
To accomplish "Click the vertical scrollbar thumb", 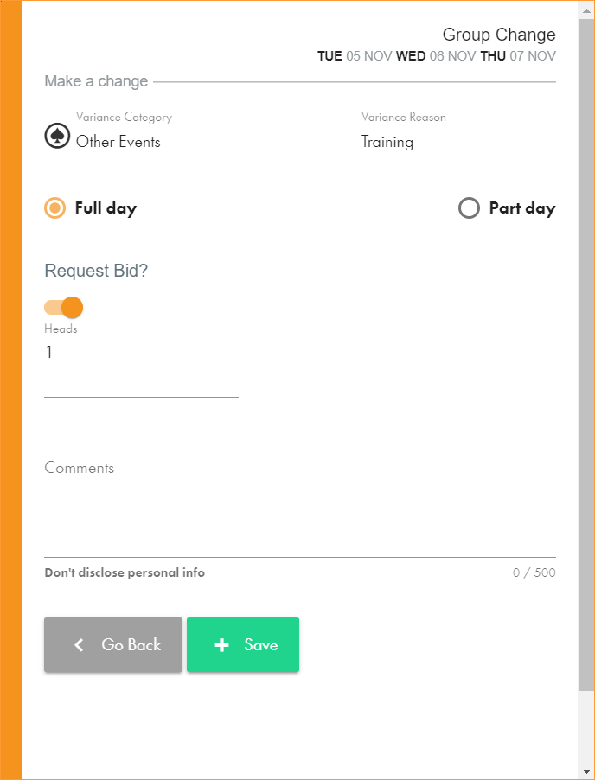I will pyautogui.click(x=587, y=346).
